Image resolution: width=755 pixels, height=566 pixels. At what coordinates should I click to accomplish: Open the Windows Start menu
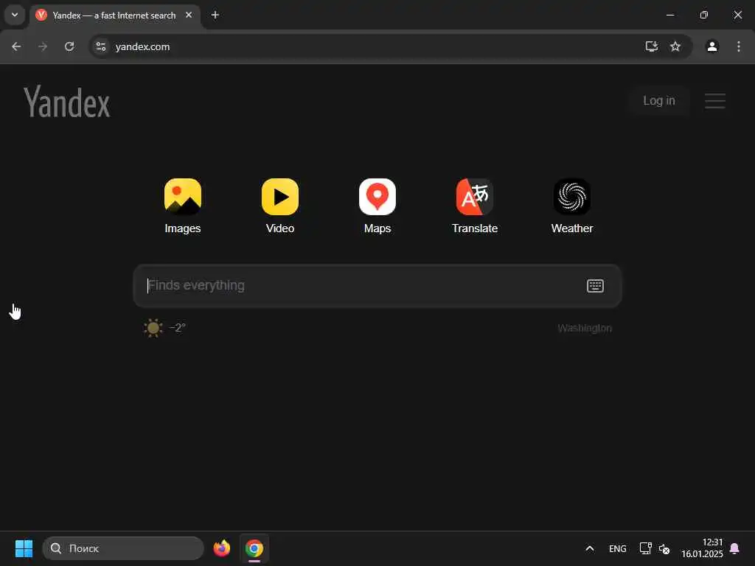(24, 548)
